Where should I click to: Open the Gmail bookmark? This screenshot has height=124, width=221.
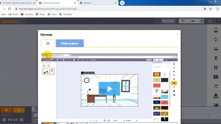13,14
